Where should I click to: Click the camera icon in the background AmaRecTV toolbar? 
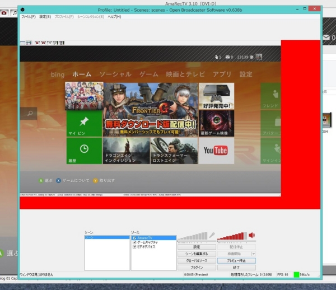(4, 13)
